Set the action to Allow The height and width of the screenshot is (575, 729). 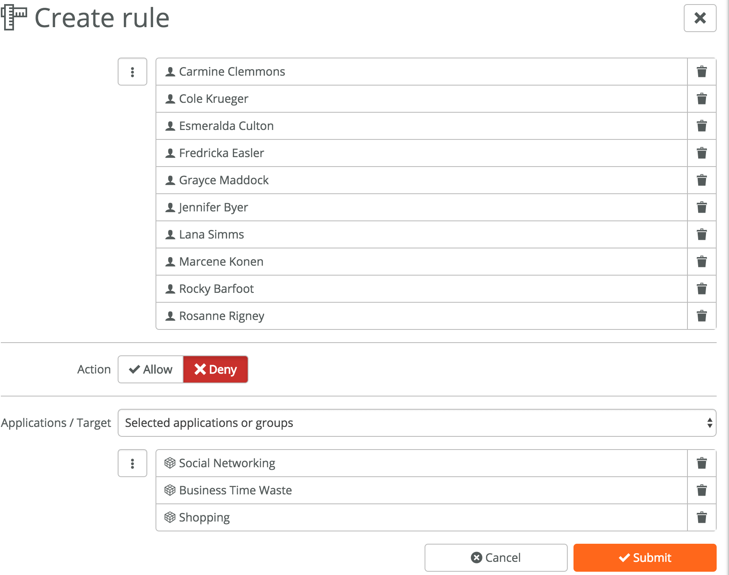(151, 369)
